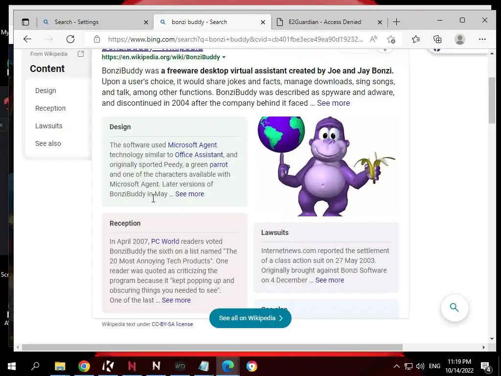
Task: Click the horizontal scrollbar thumb
Action: click(x=212, y=347)
